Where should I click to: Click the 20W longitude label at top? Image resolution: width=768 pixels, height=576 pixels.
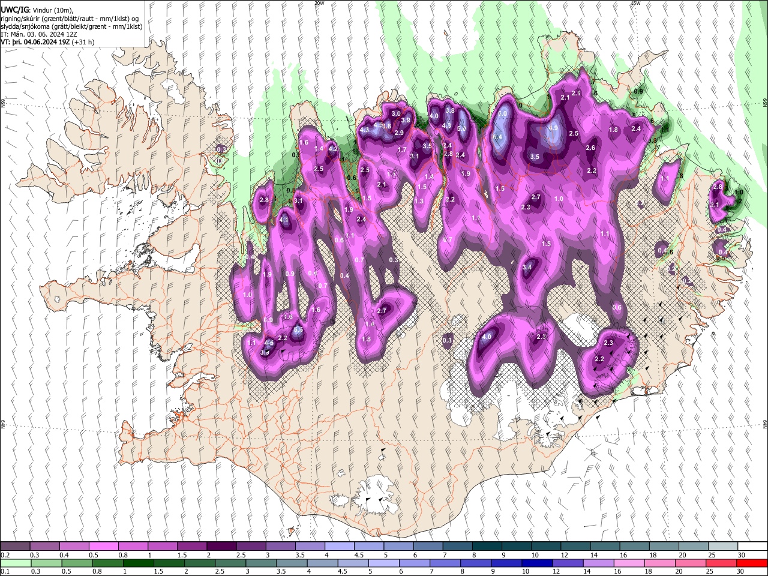pos(319,3)
